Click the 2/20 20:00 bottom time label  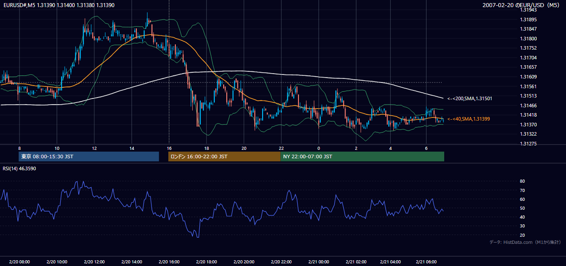(244, 262)
